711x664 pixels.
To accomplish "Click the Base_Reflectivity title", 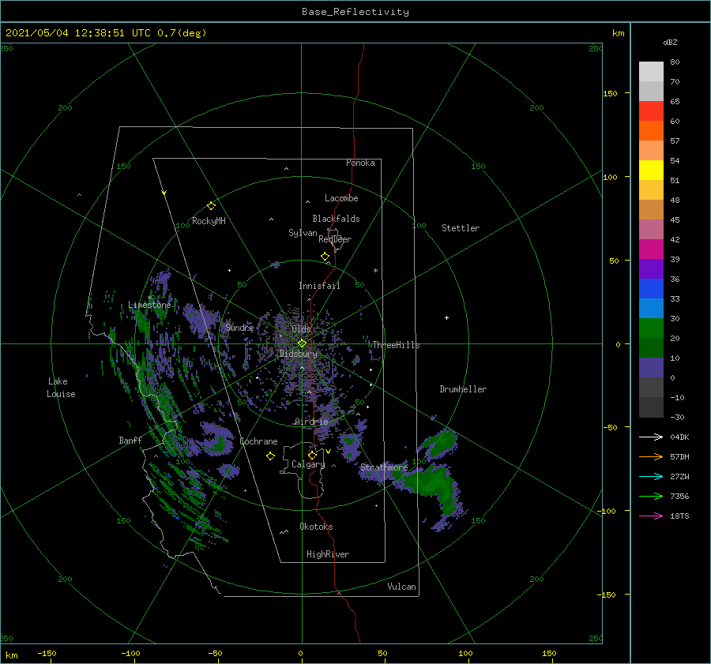I will pos(355,12).
